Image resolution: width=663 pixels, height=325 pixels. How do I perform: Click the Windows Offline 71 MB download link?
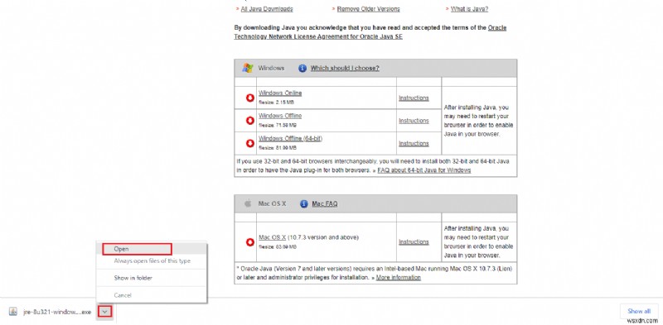pos(280,116)
